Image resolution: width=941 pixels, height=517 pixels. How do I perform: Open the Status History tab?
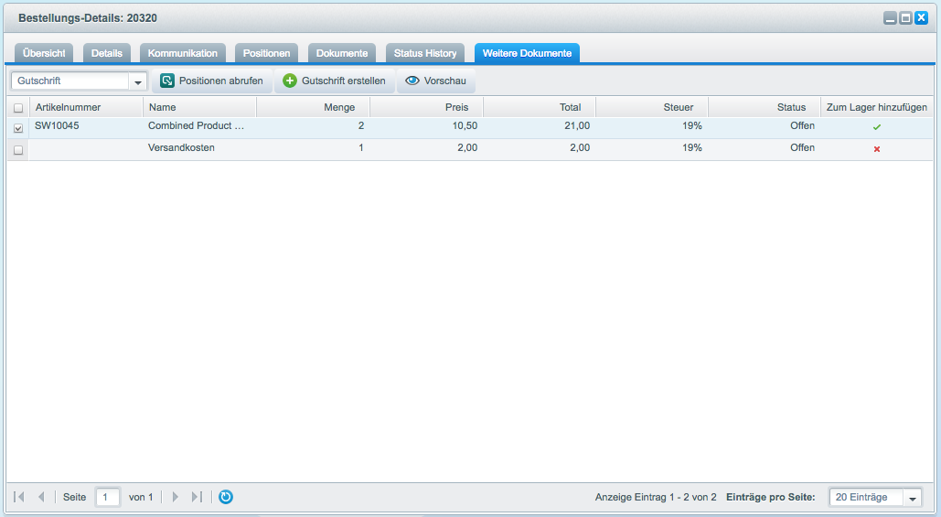pyautogui.click(x=425, y=53)
